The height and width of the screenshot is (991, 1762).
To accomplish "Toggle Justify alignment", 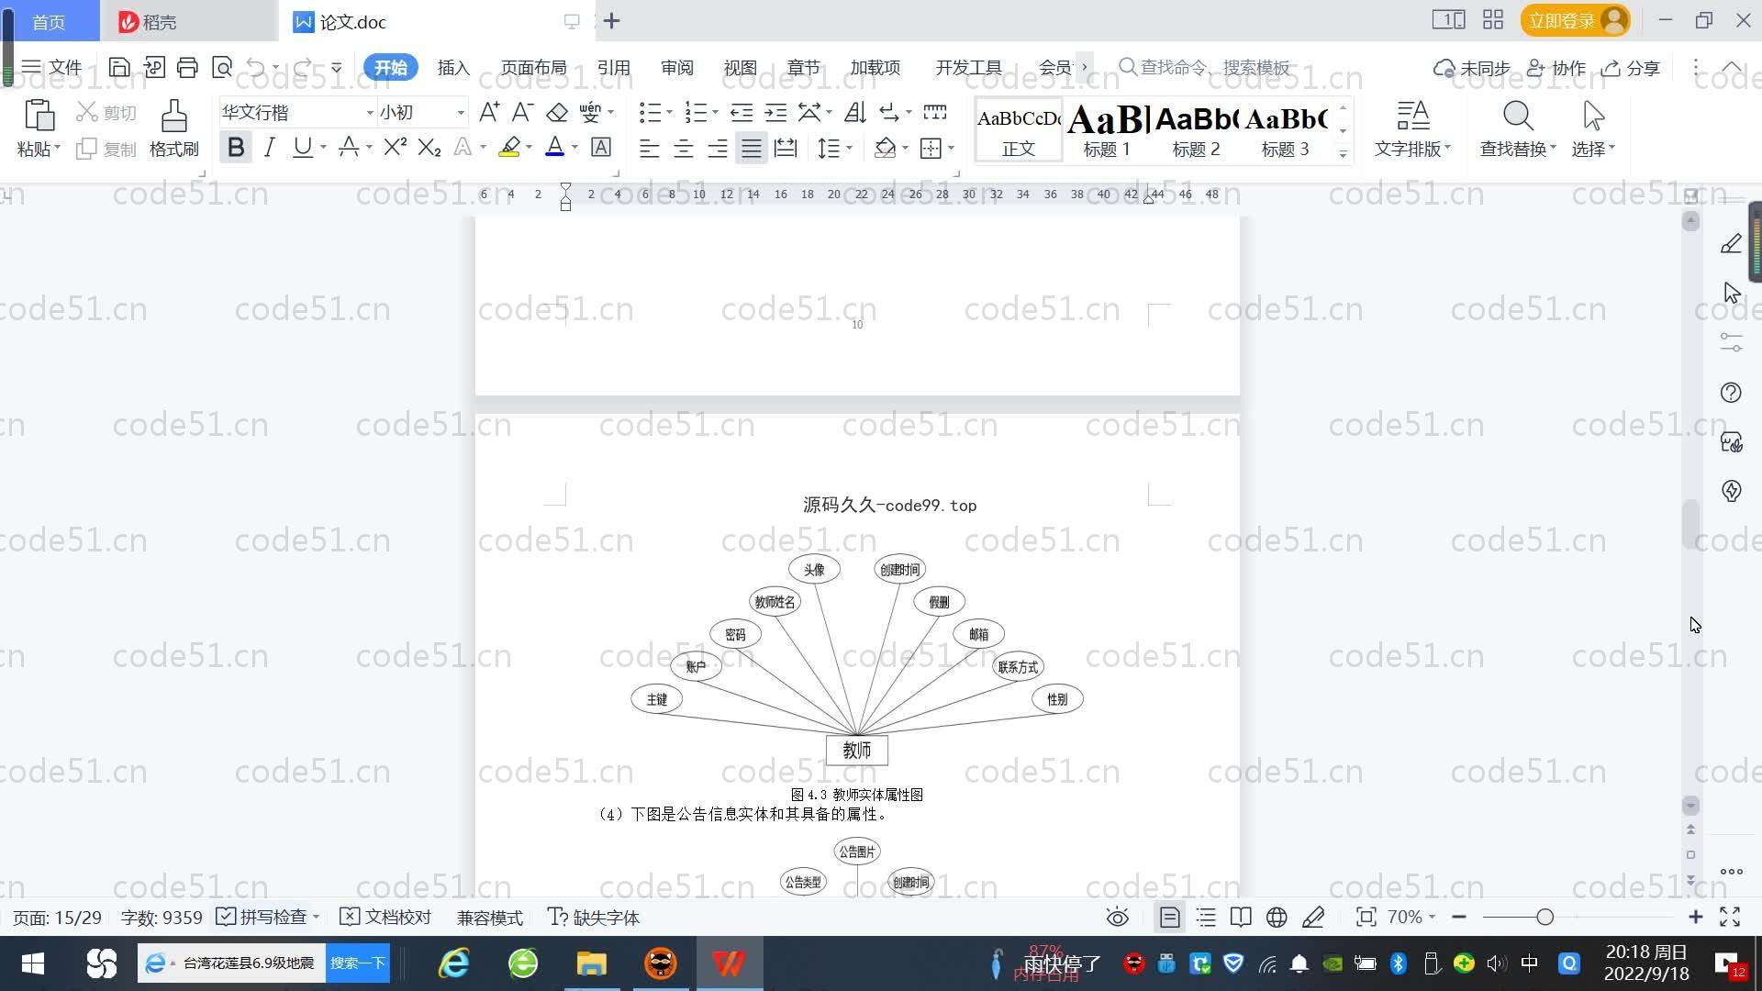I will pos(752,148).
